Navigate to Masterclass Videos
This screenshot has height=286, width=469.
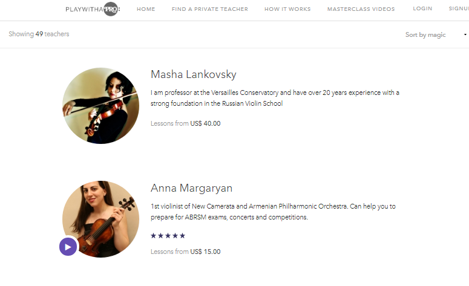[361, 9]
